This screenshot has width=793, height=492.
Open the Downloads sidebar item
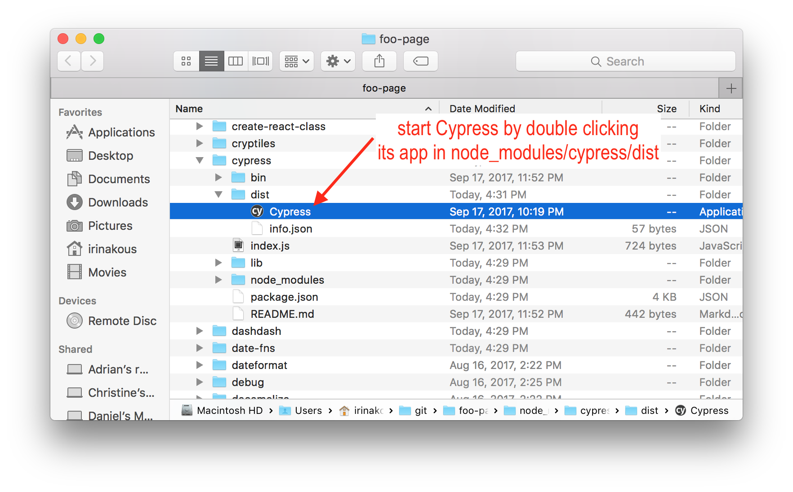pyautogui.click(x=117, y=202)
